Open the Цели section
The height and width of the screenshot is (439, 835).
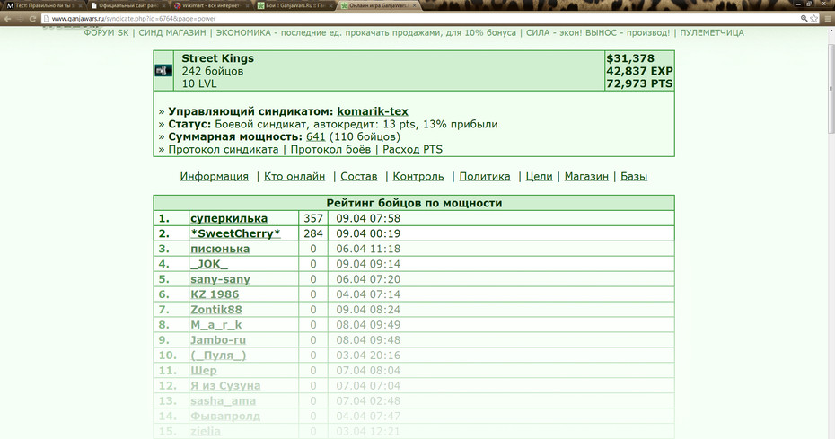539,176
